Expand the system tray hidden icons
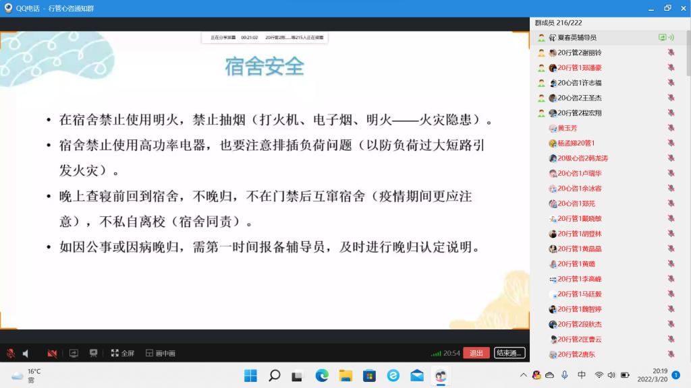This screenshot has height=388, width=691. [x=523, y=375]
